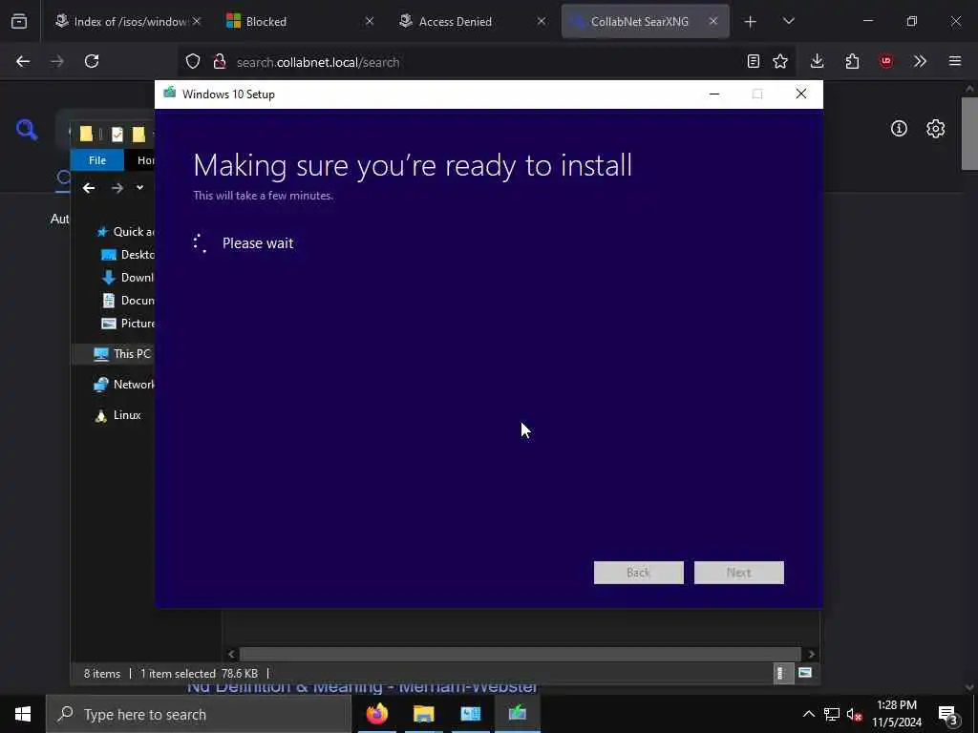Open Desktop in the navigation pane
978x733 pixels.
128,254
